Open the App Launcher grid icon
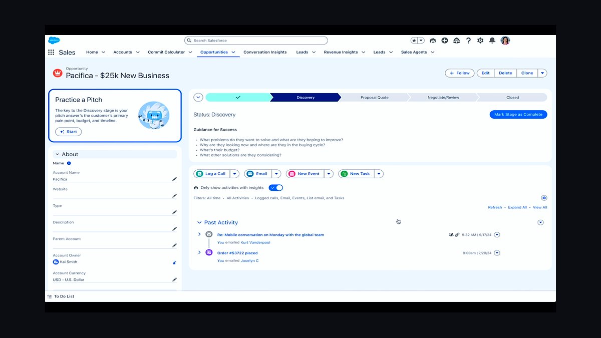The image size is (601, 338). coord(51,52)
